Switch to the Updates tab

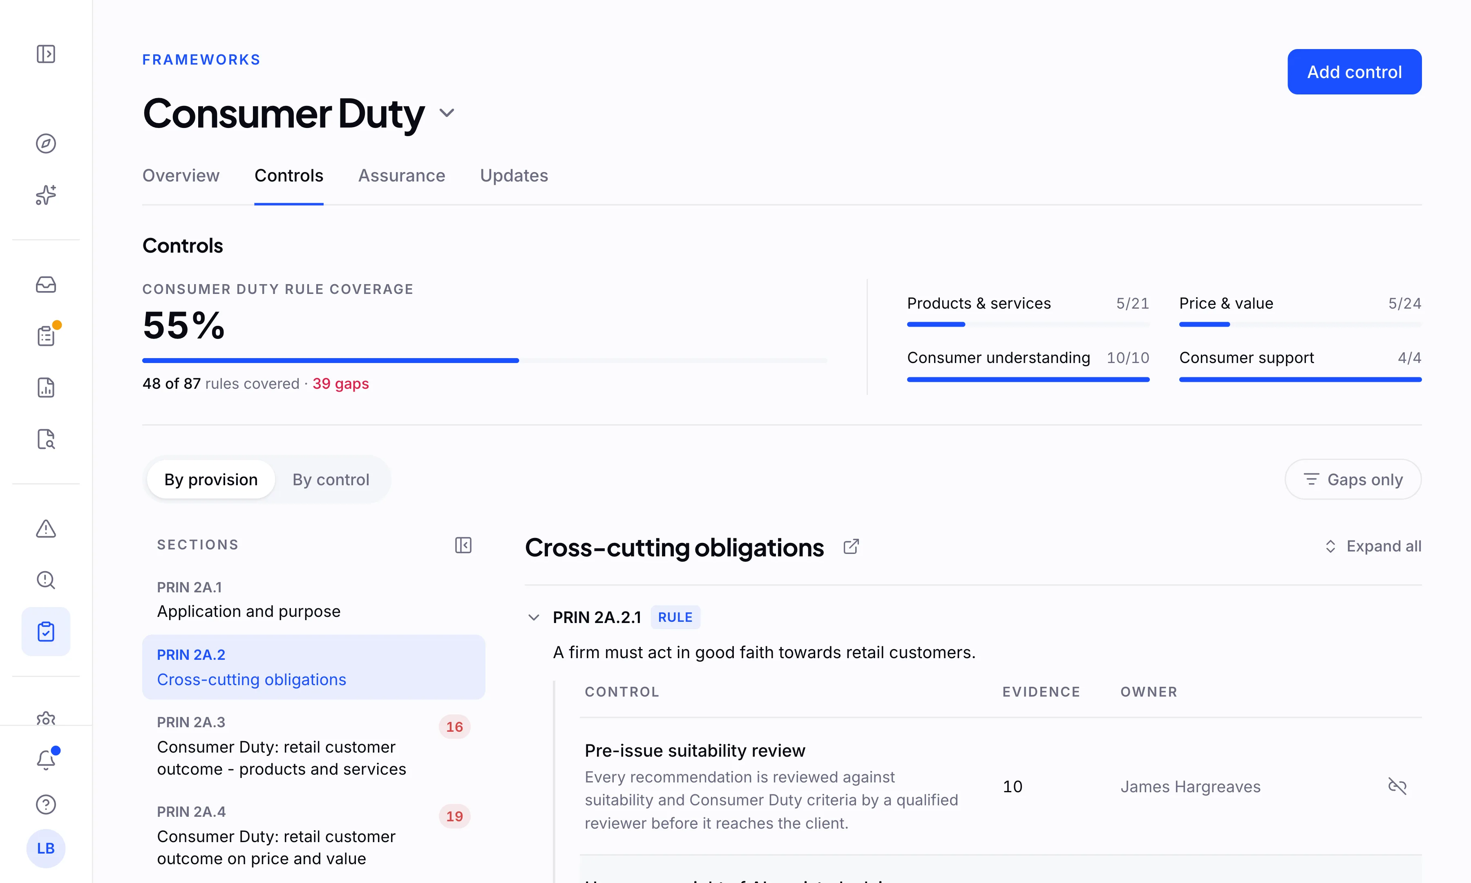514,175
